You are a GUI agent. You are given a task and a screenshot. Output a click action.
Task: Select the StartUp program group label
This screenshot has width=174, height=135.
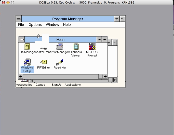(x=57, y=85)
